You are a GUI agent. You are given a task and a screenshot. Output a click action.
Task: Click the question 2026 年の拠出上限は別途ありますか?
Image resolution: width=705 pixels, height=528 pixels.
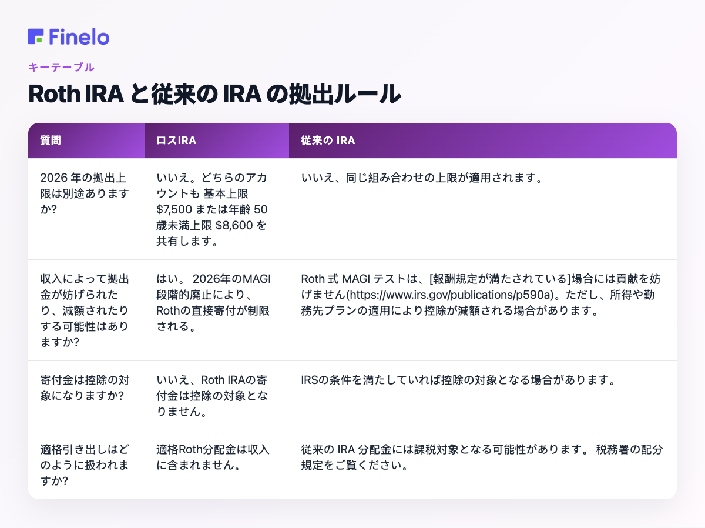(x=85, y=193)
